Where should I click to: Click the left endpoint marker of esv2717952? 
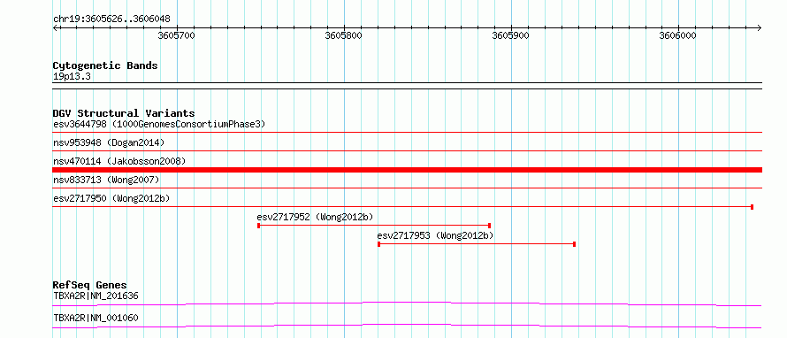point(258,226)
